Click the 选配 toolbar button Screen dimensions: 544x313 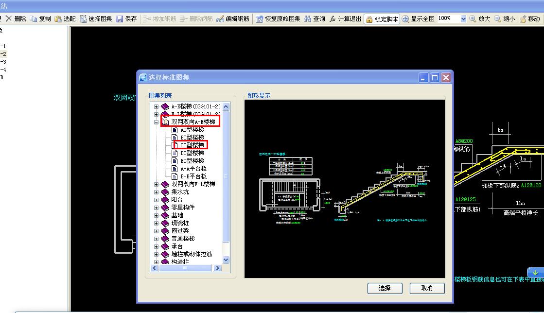click(65, 19)
